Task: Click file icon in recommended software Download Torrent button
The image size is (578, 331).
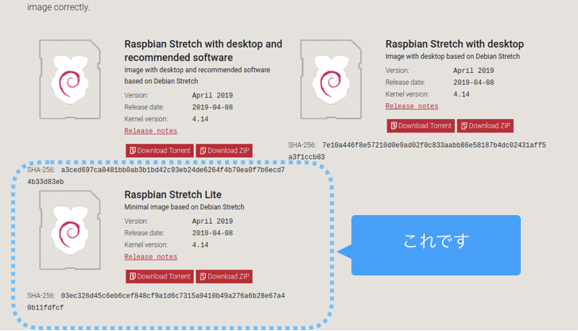Action: [x=133, y=151]
